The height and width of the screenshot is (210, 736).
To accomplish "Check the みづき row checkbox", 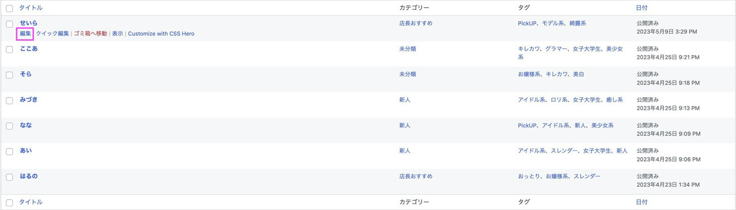I will tap(9, 100).
